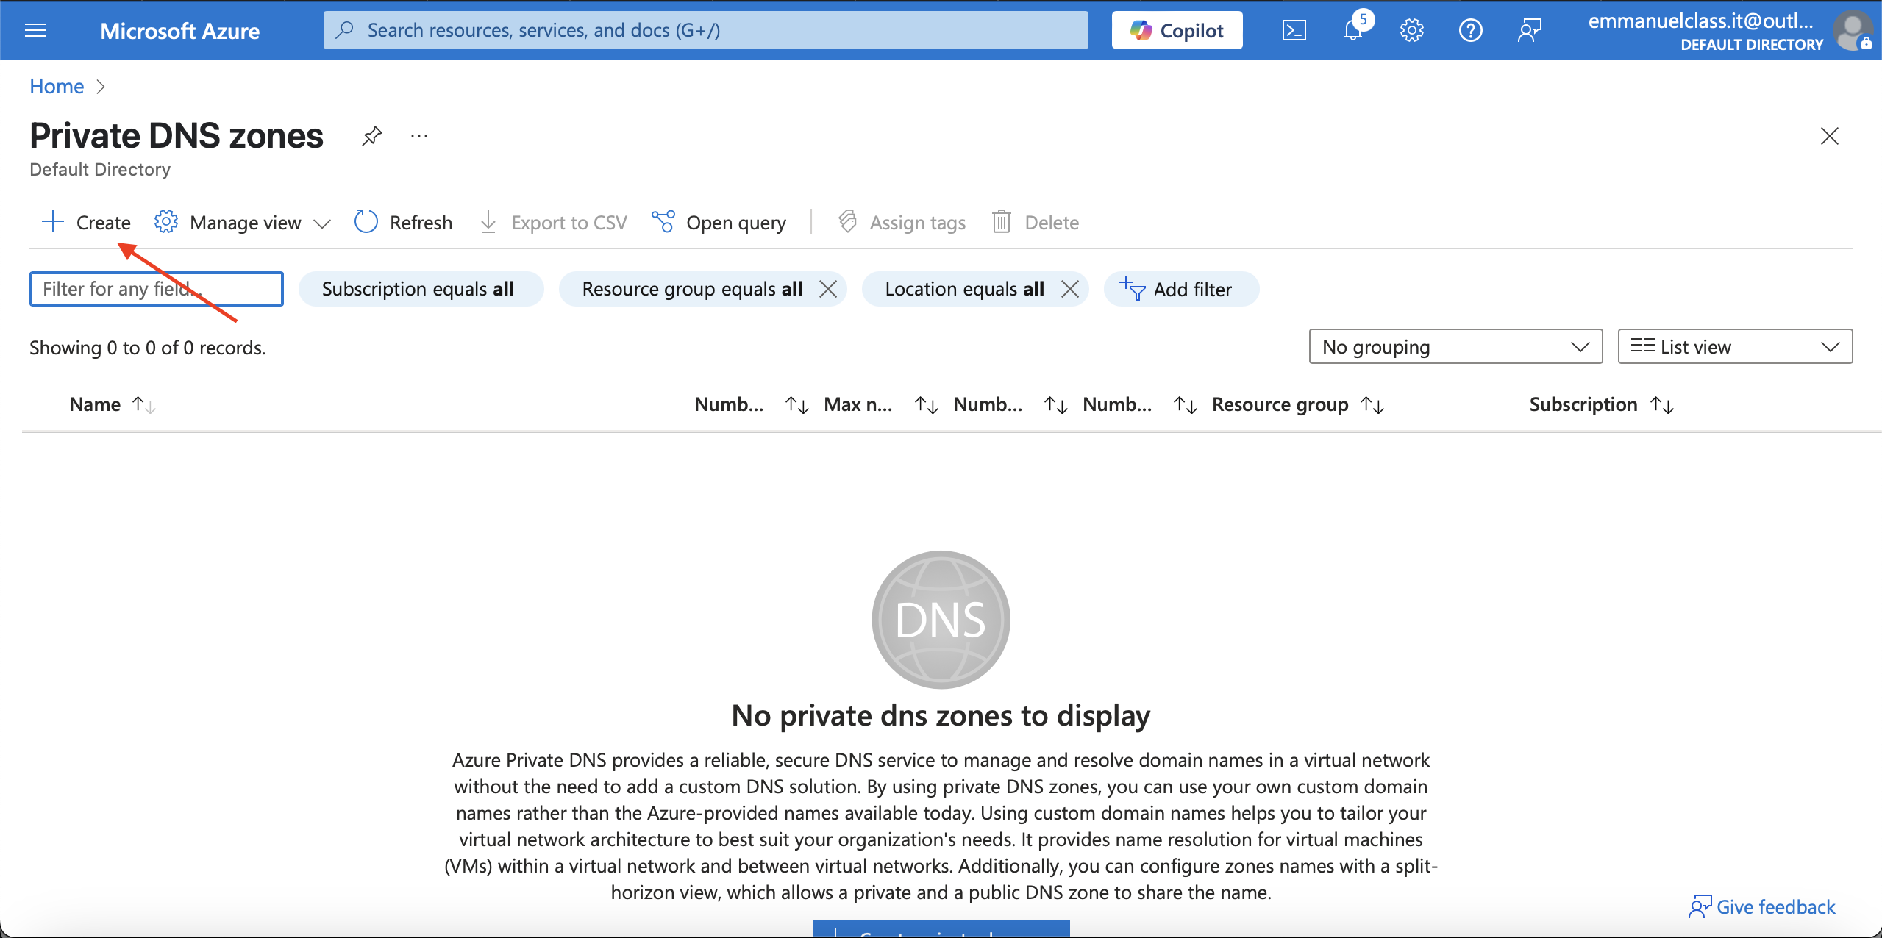This screenshot has width=1882, height=938.
Task: Open the help question mark menu
Action: coord(1470,30)
